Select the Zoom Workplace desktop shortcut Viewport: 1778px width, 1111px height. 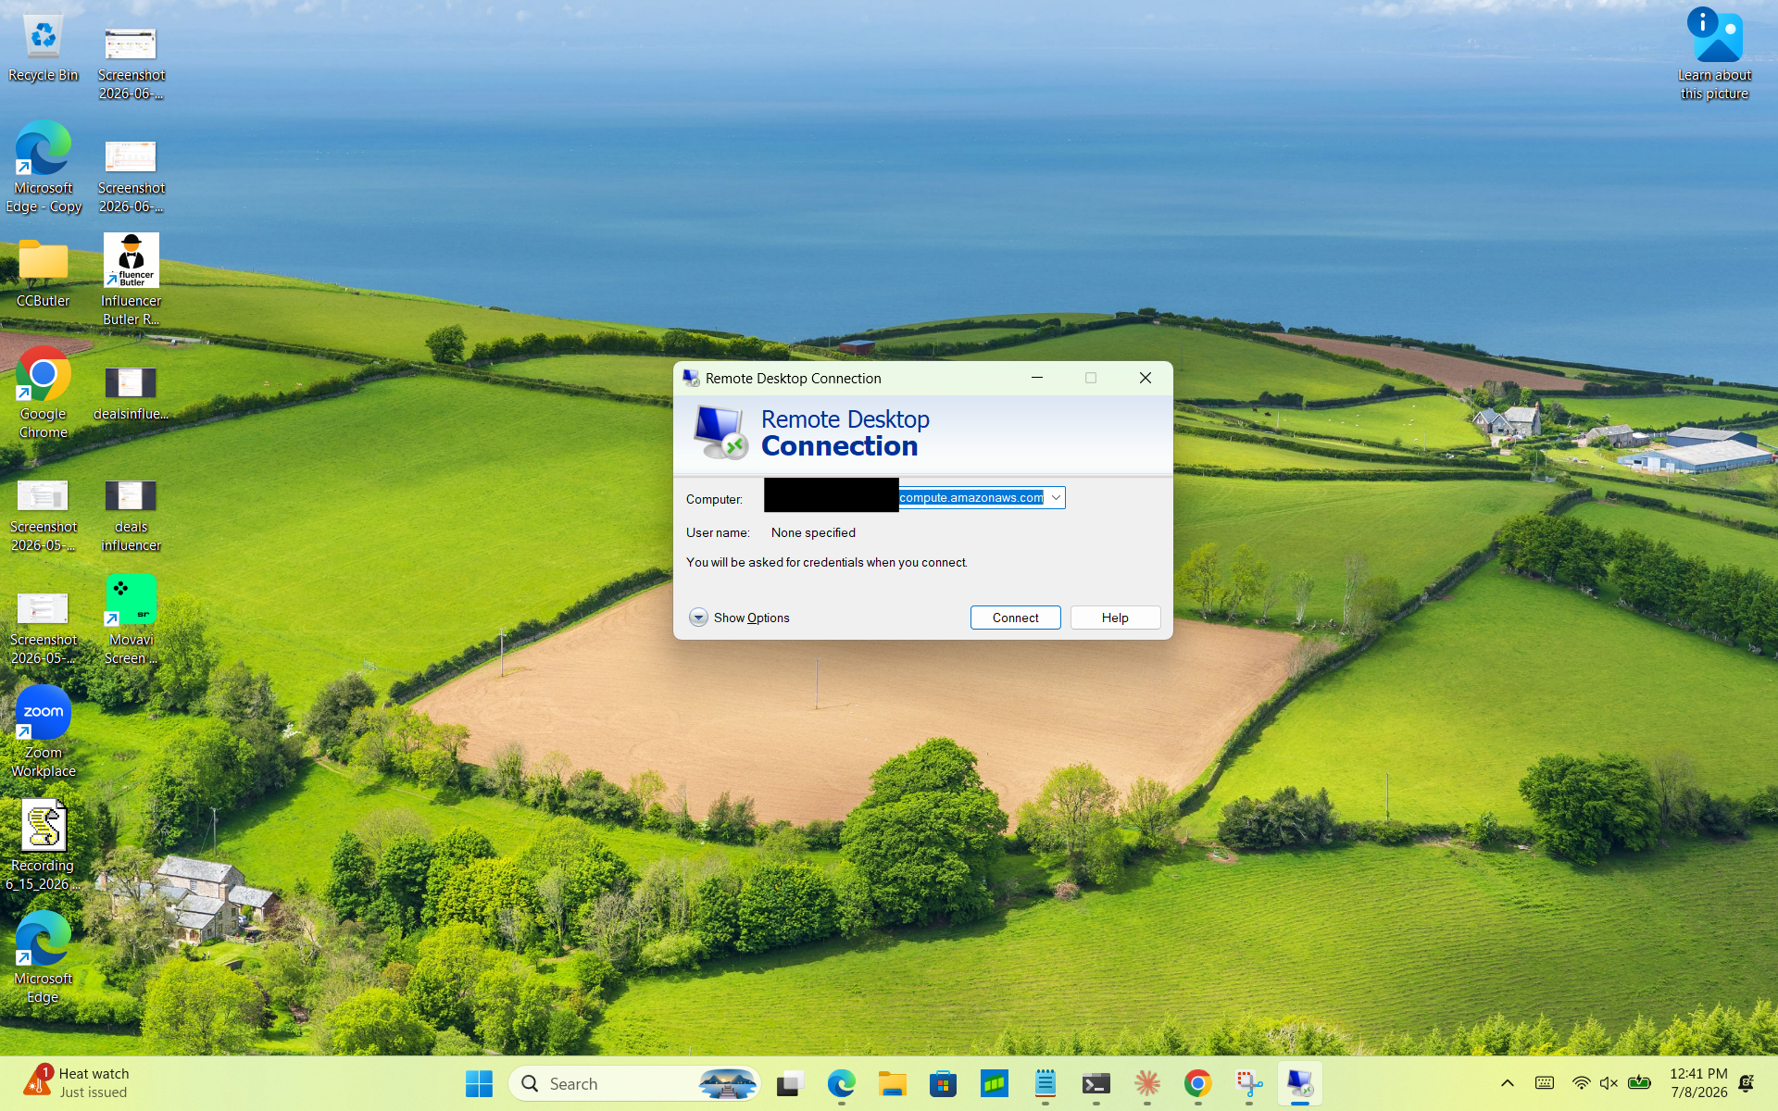43,732
